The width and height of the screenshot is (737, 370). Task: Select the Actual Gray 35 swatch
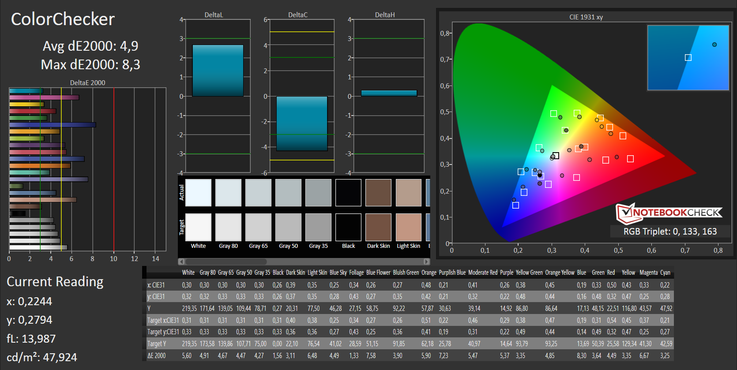click(318, 193)
